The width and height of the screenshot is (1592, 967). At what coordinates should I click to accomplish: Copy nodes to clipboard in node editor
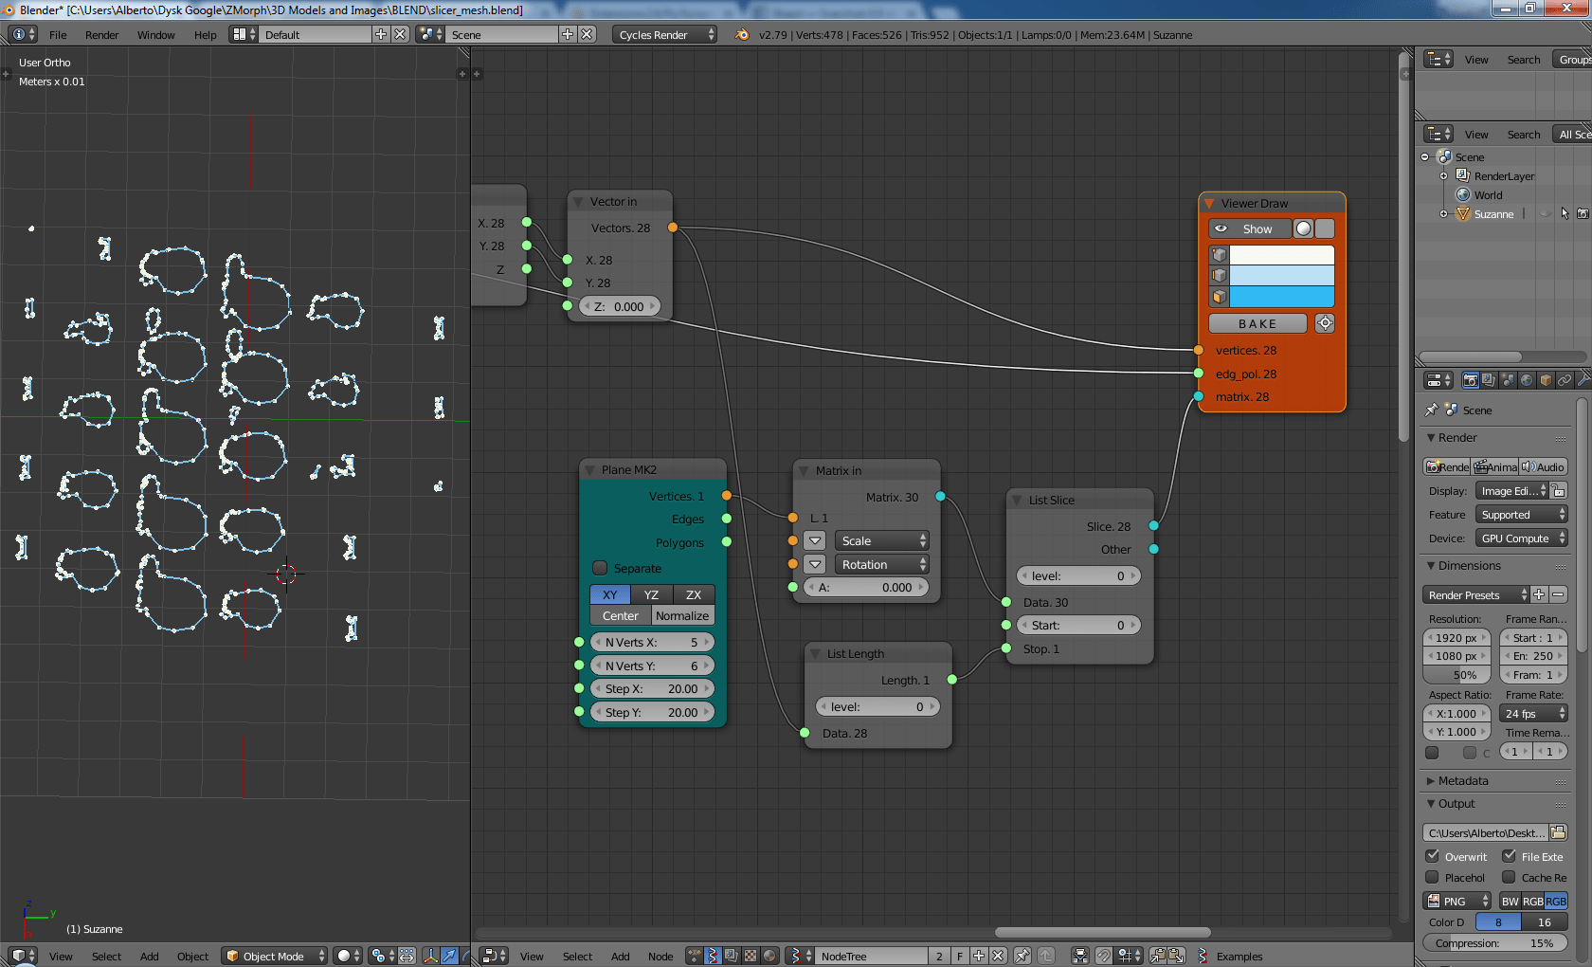click(x=1158, y=956)
